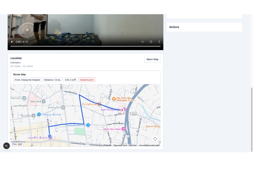Open the Next.js dev tools N badge

(x=7, y=146)
